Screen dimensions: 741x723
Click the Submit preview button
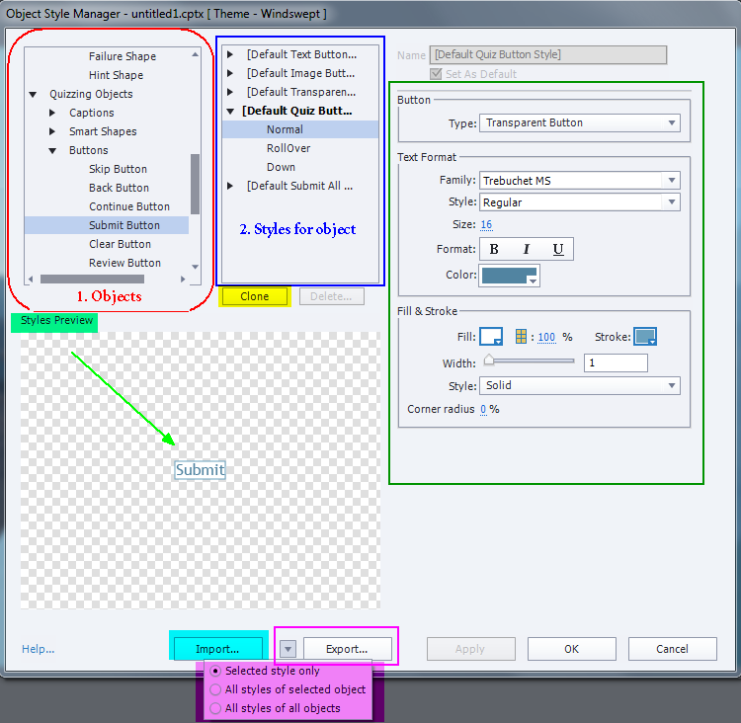(200, 470)
